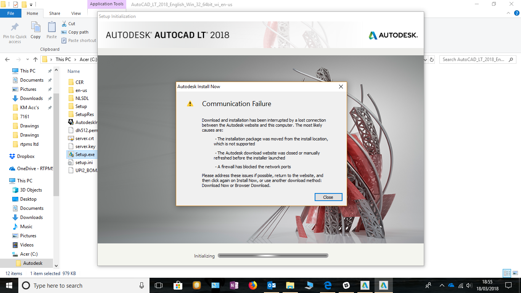Select pinned Downloads in Quick access

(x=31, y=98)
